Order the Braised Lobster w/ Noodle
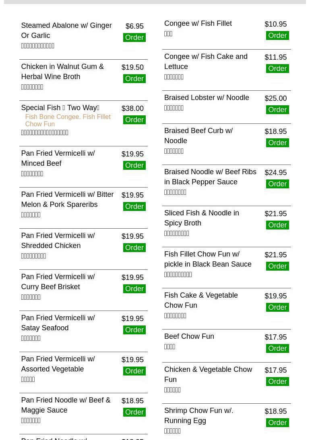Image resolution: width=310 pixels, height=440 pixels. (x=277, y=110)
